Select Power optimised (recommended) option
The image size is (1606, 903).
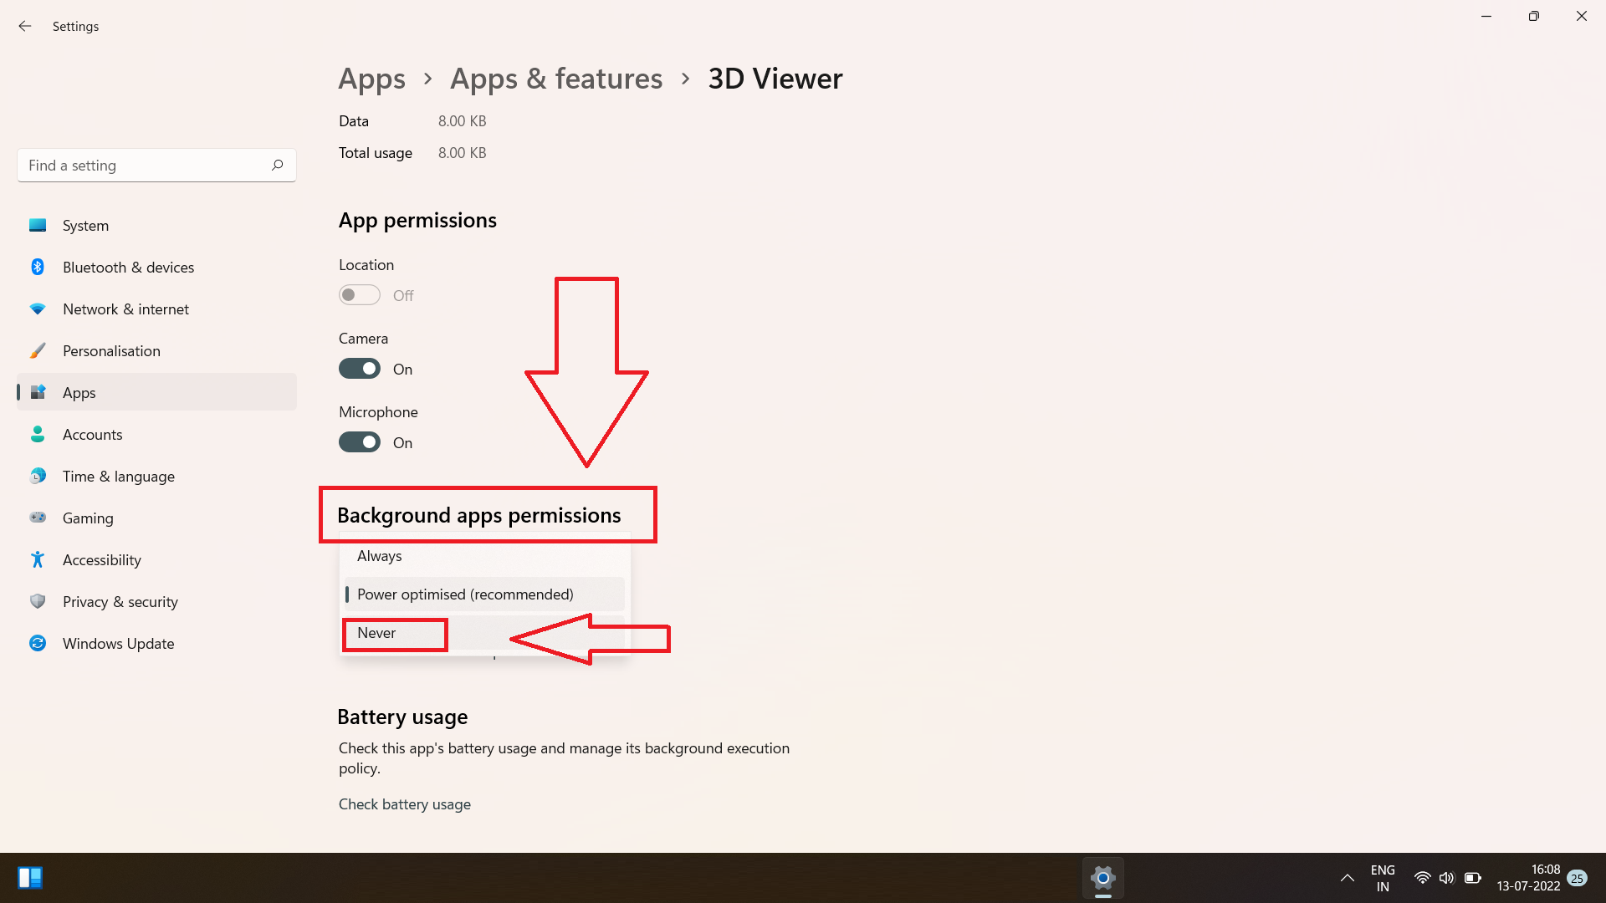(465, 594)
